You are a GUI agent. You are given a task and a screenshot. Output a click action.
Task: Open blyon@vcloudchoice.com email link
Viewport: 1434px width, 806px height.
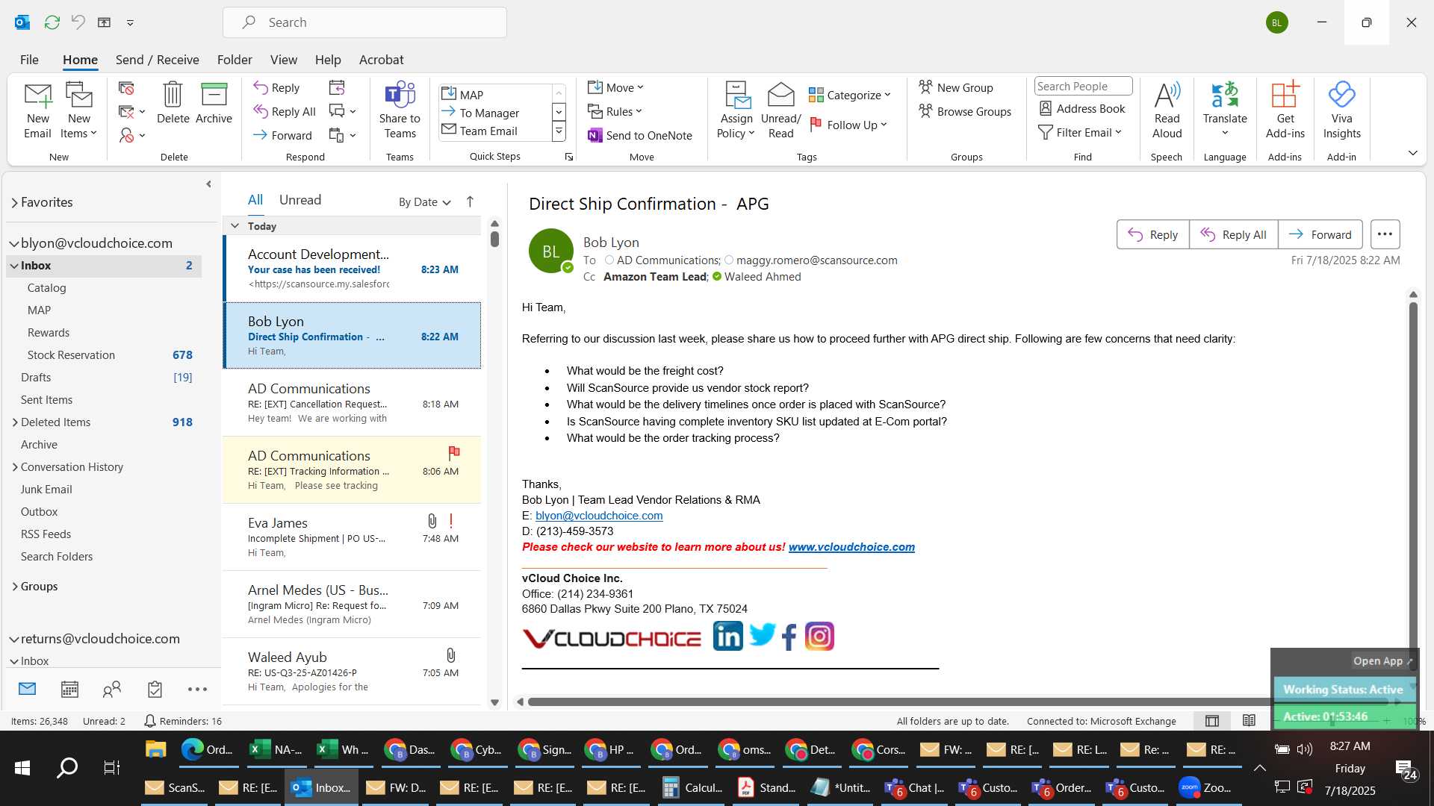(x=598, y=516)
